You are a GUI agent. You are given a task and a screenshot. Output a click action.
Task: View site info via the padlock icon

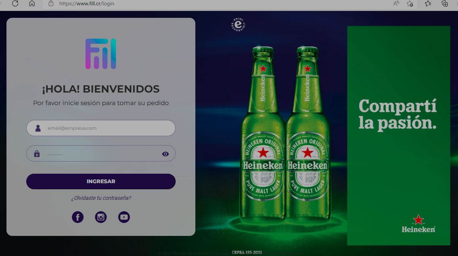[x=51, y=3]
